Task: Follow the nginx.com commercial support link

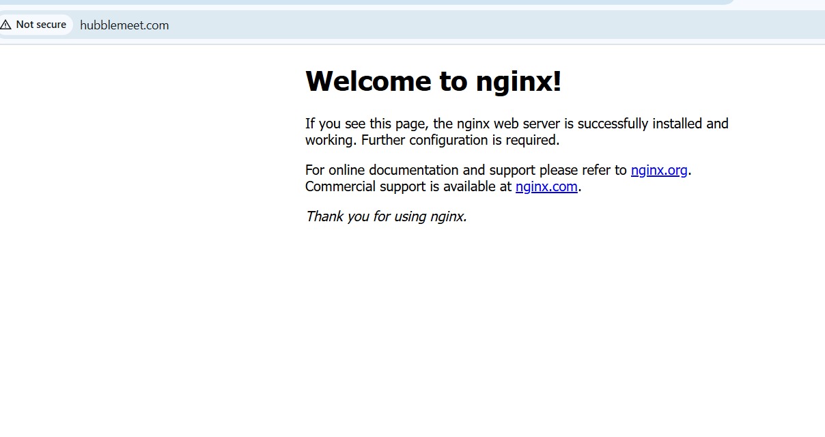Action: (546, 186)
